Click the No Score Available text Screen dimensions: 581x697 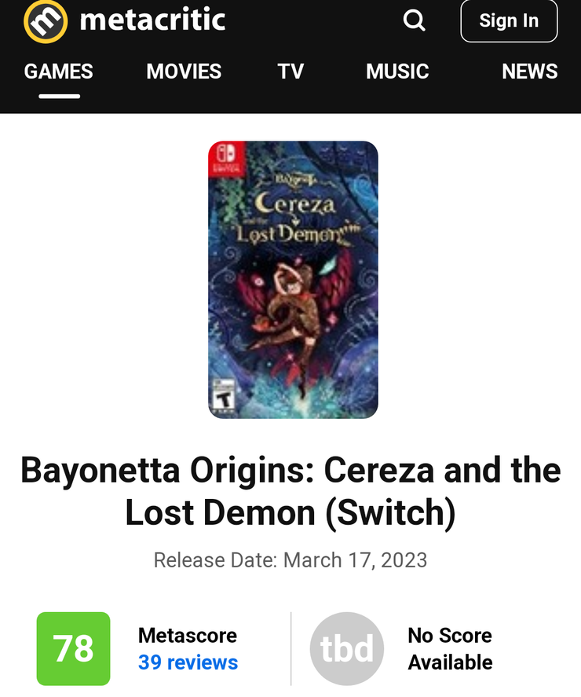point(450,649)
